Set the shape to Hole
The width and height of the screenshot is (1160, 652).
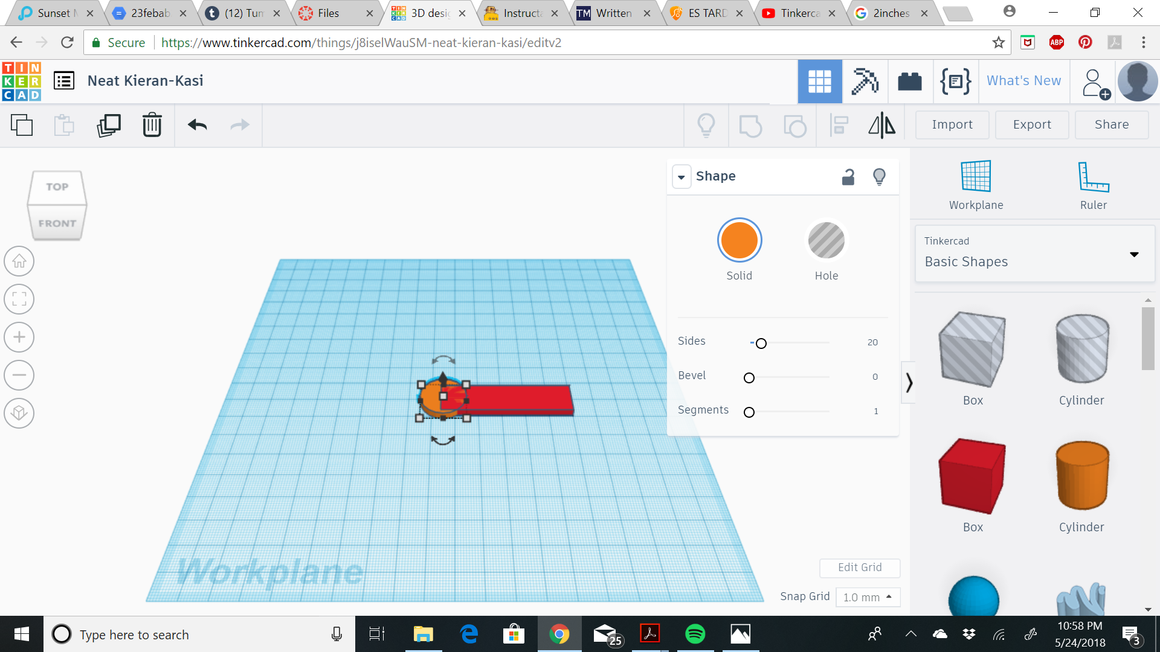pyautogui.click(x=826, y=240)
